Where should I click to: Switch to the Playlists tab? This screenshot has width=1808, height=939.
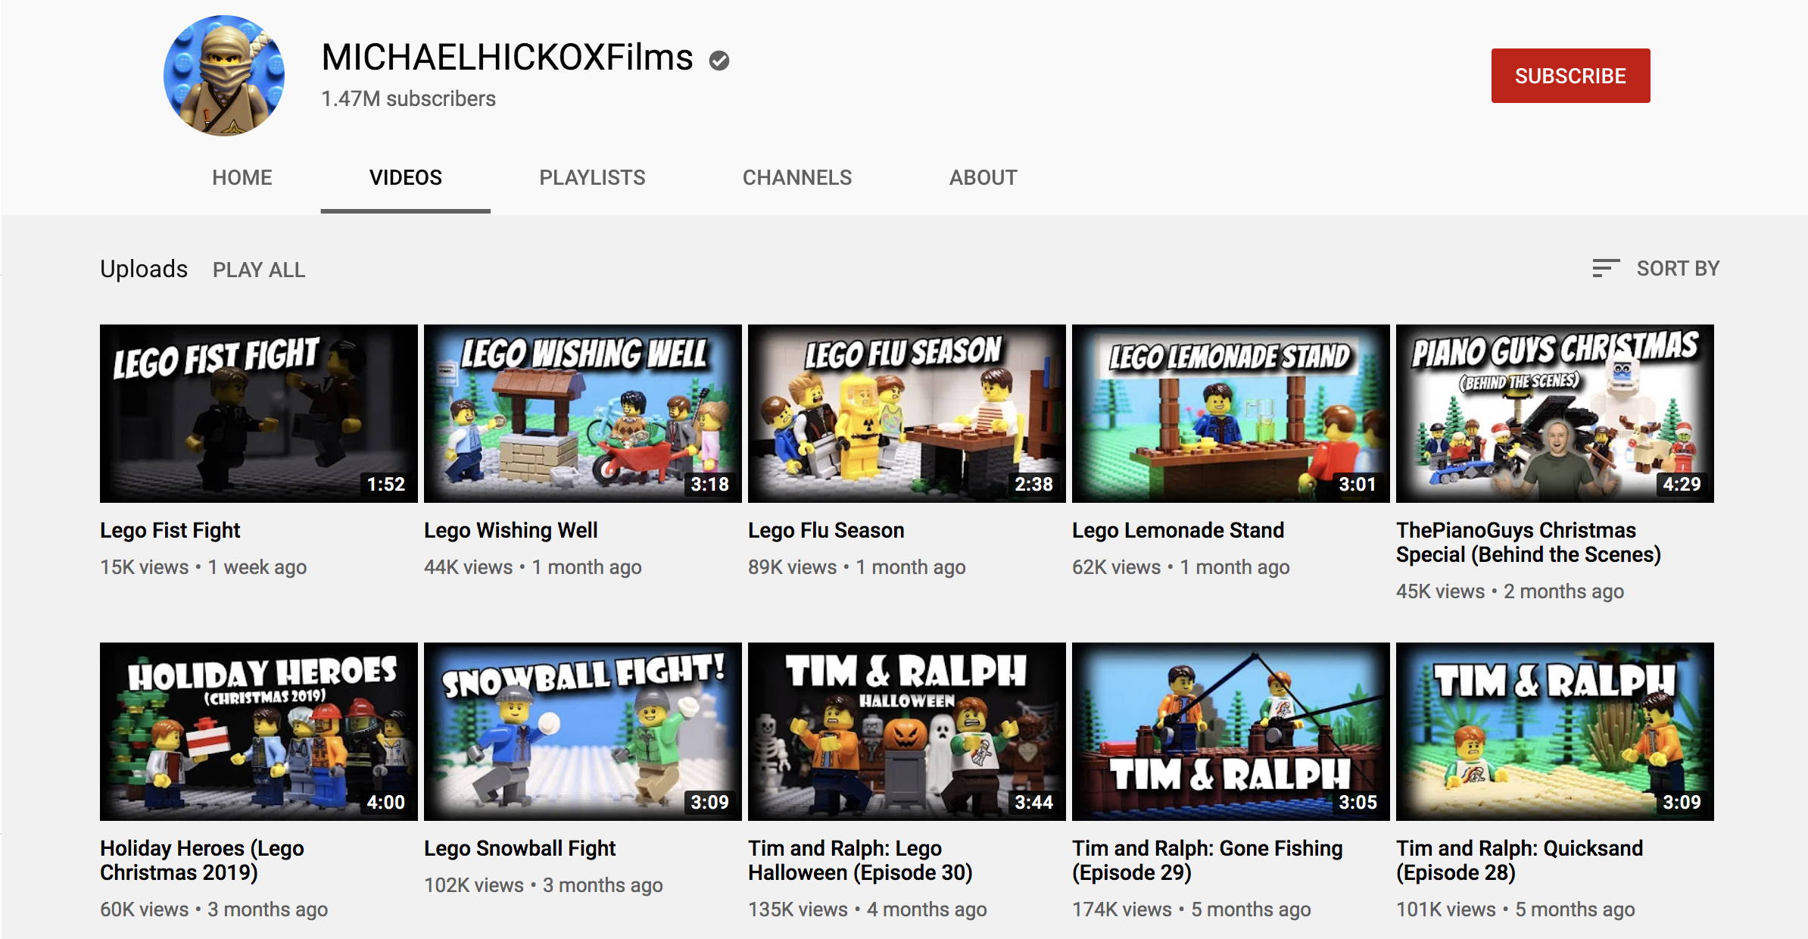(592, 178)
